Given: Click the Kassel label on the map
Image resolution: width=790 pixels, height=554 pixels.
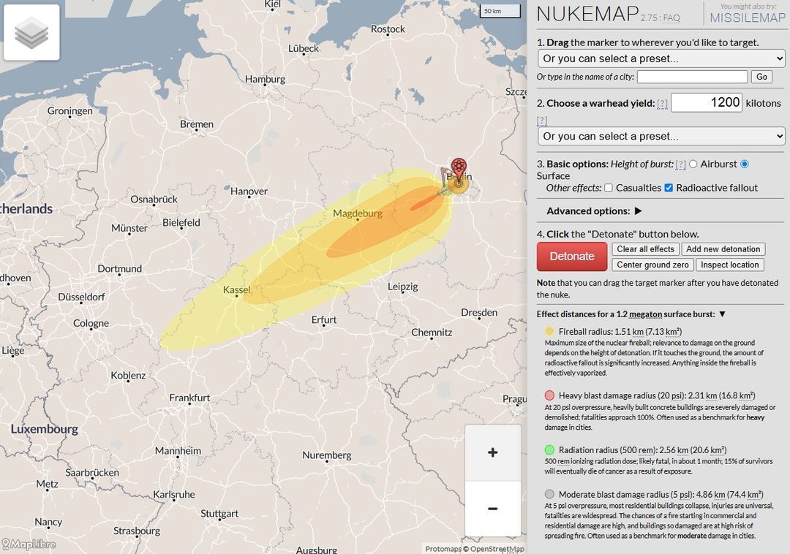Looking at the screenshot, I should click(x=237, y=290).
